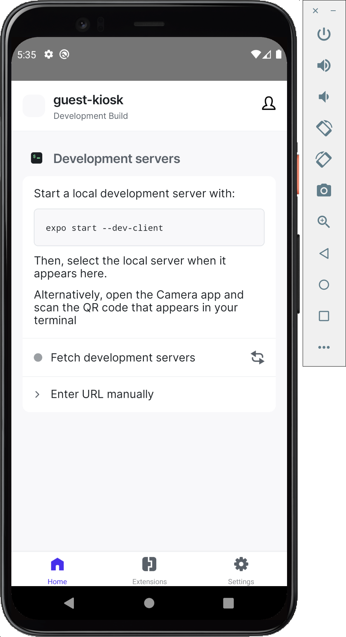Click the emulator volume down button

pyautogui.click(x=324, y=97)
